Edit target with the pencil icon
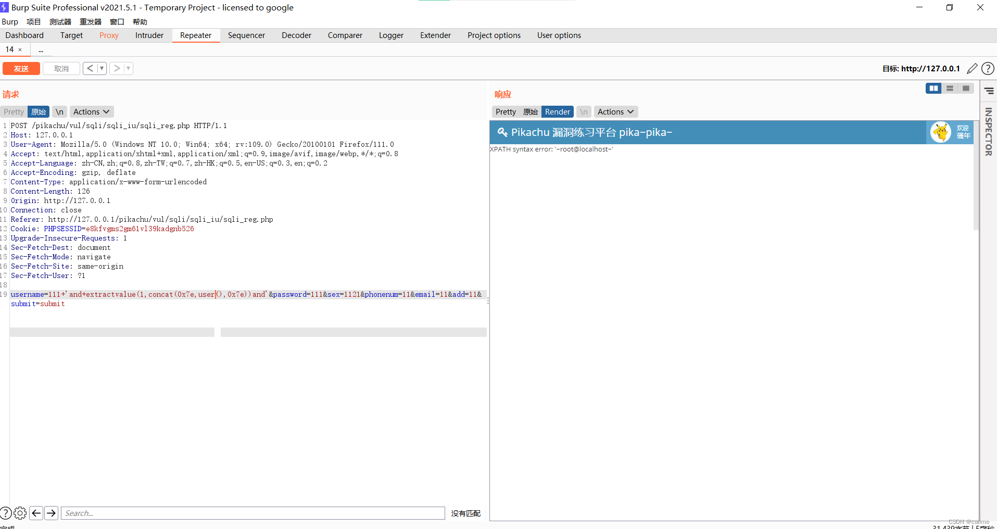Viewport: 997px width, 529px height. point(971,69)
